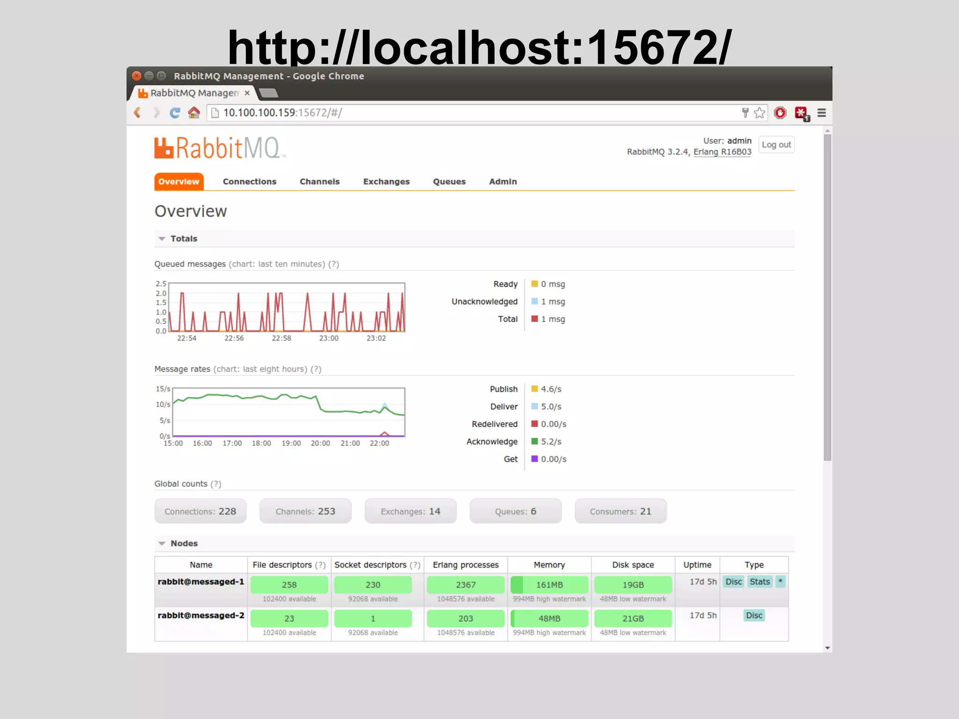Image resolution: width=959 pixels, height=719 pixels.
Task: Open the Channels tab
Action: (x=320, y=182)
